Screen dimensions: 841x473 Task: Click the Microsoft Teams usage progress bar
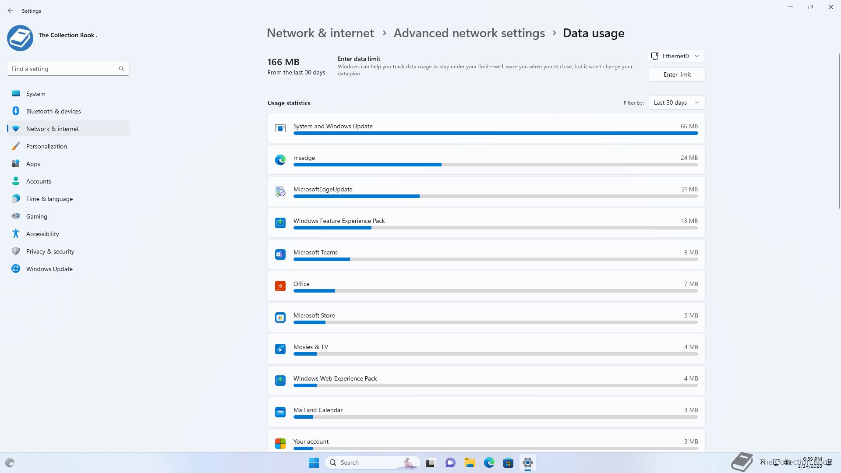[495, 259]
